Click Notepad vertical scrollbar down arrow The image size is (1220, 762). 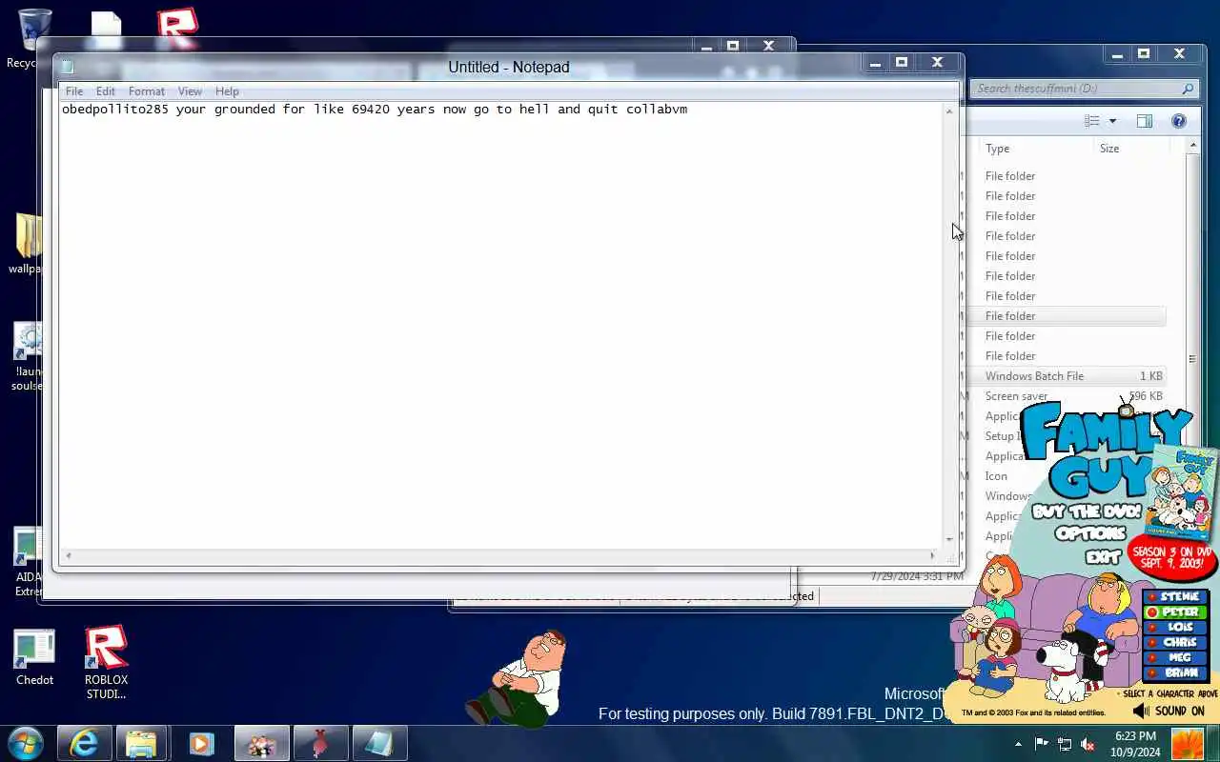(x=949, y=539)
